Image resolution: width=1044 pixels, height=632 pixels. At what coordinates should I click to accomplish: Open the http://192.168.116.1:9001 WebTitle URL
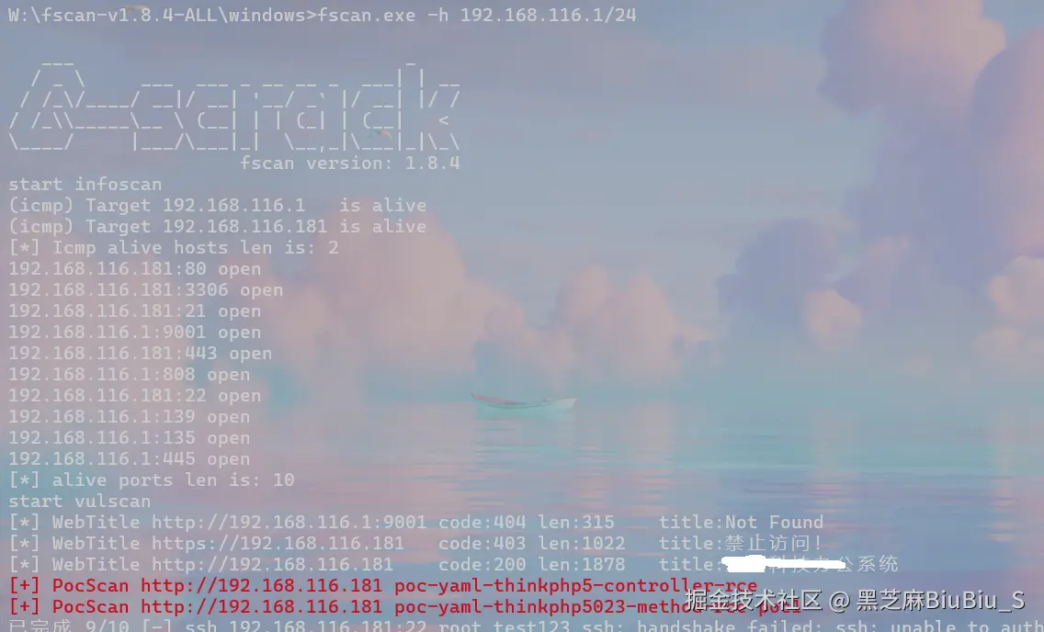[x=289, y=523]
